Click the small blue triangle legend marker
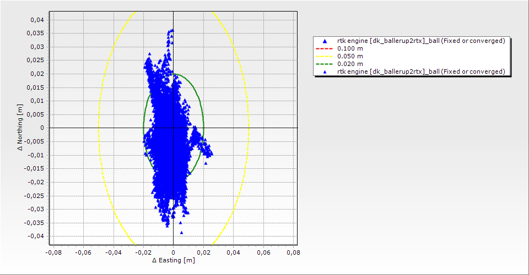This screenshot has height=275, width=529. [325, 71]
